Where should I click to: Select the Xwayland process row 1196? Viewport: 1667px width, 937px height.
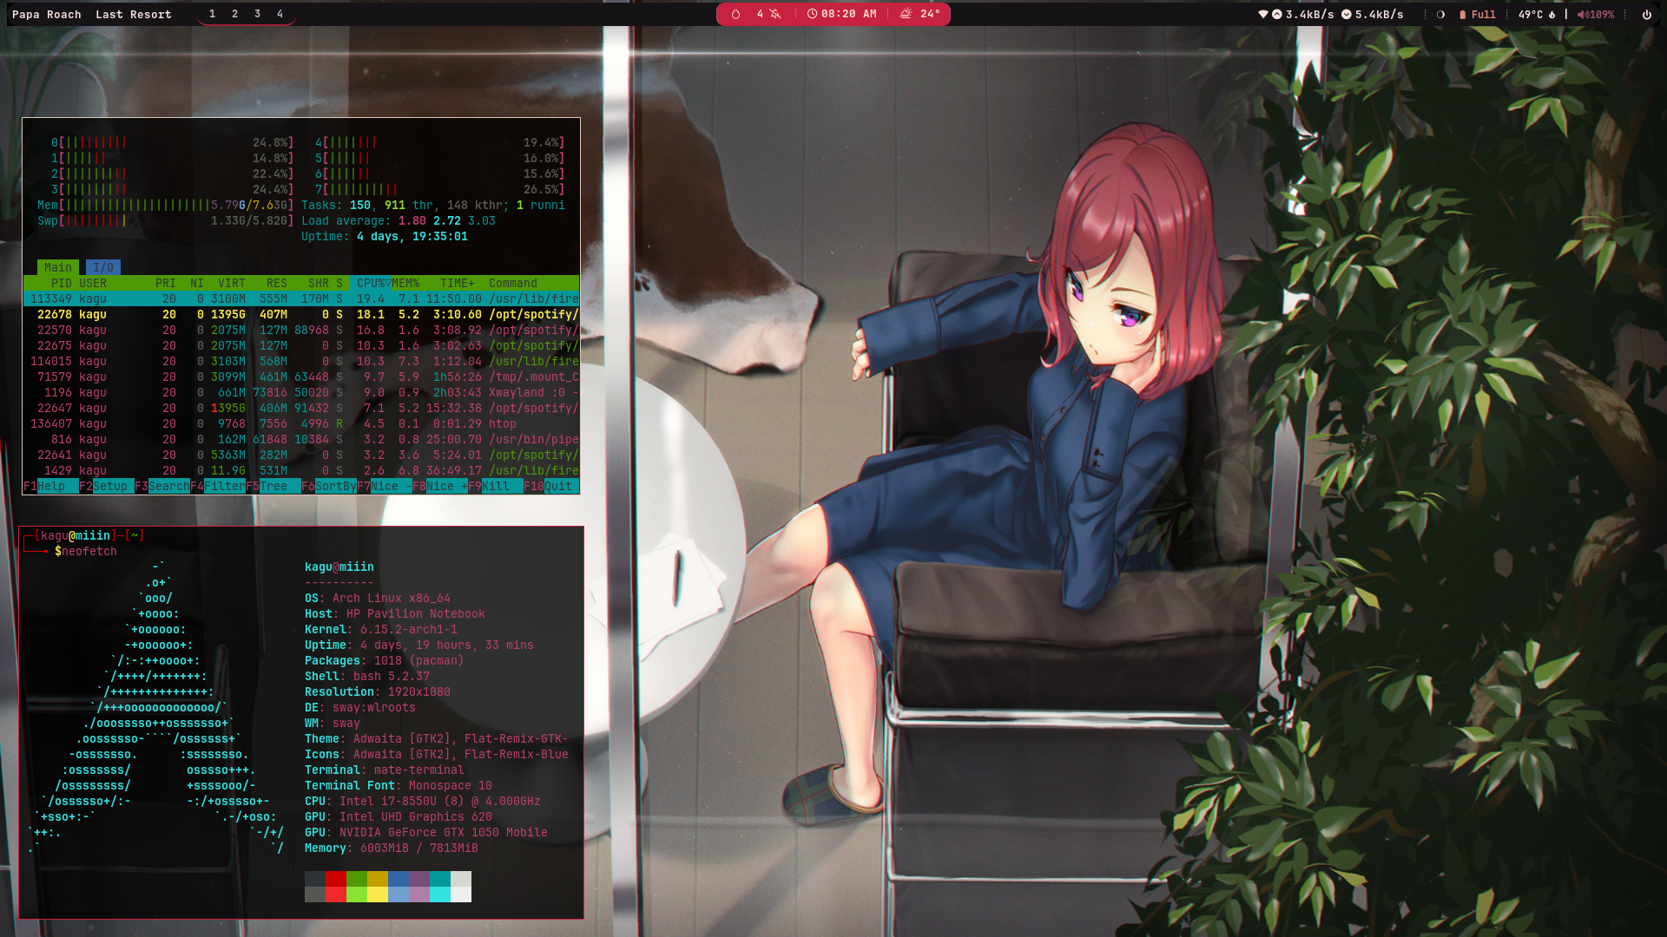(301, 392)
